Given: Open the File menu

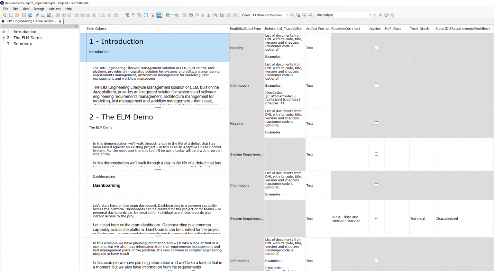Looking at the screenshot, I should tap(5, 9).
